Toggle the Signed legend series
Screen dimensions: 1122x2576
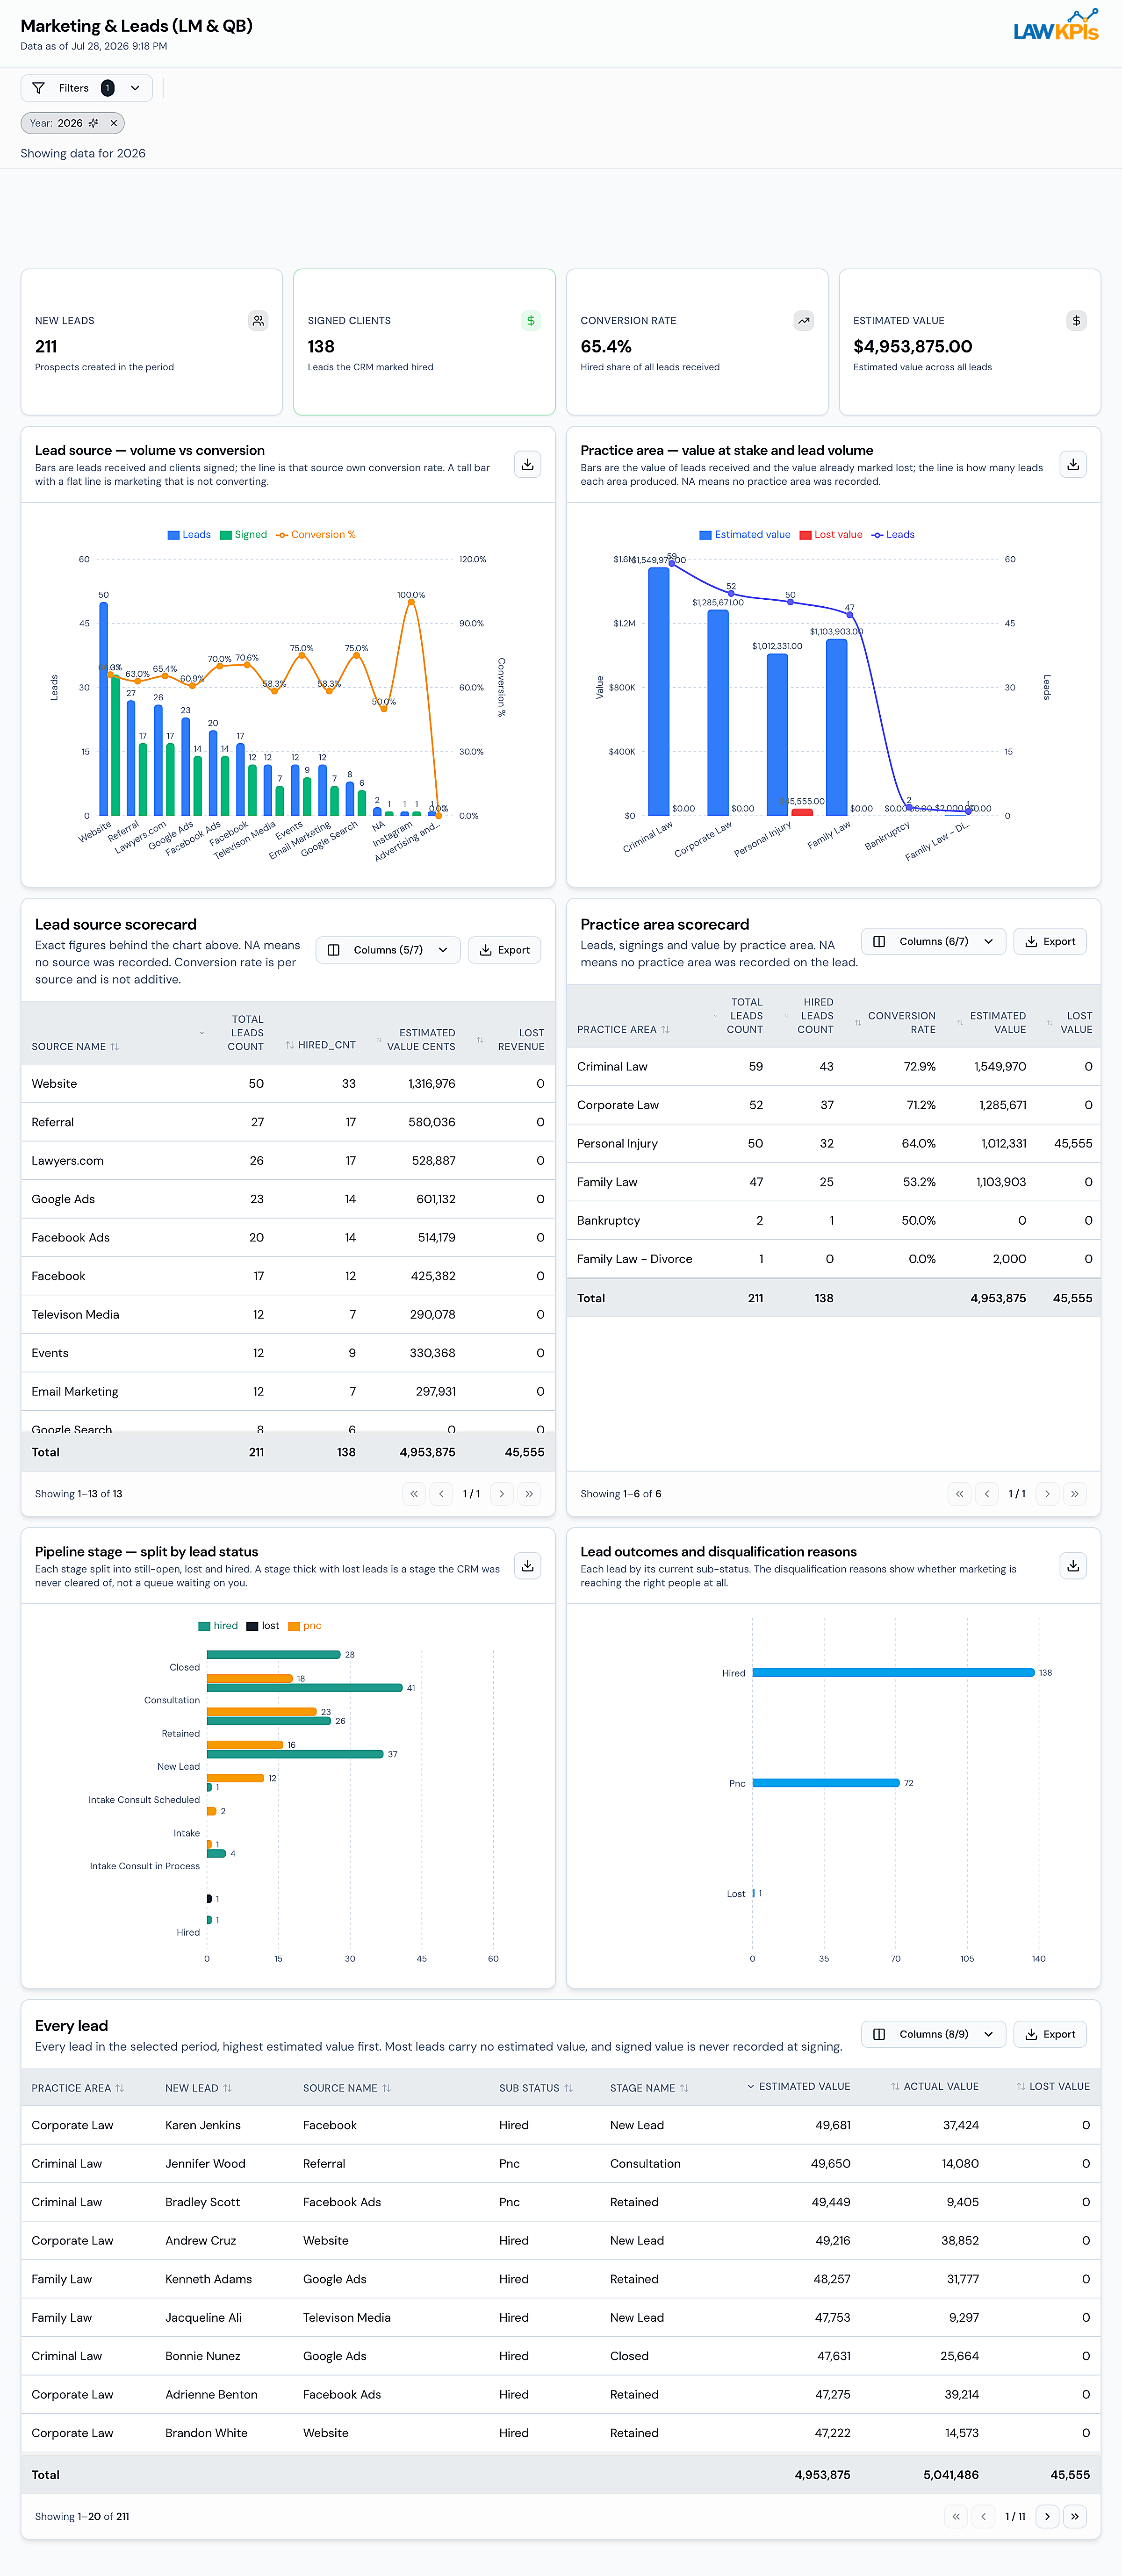(x=243, y=535)
